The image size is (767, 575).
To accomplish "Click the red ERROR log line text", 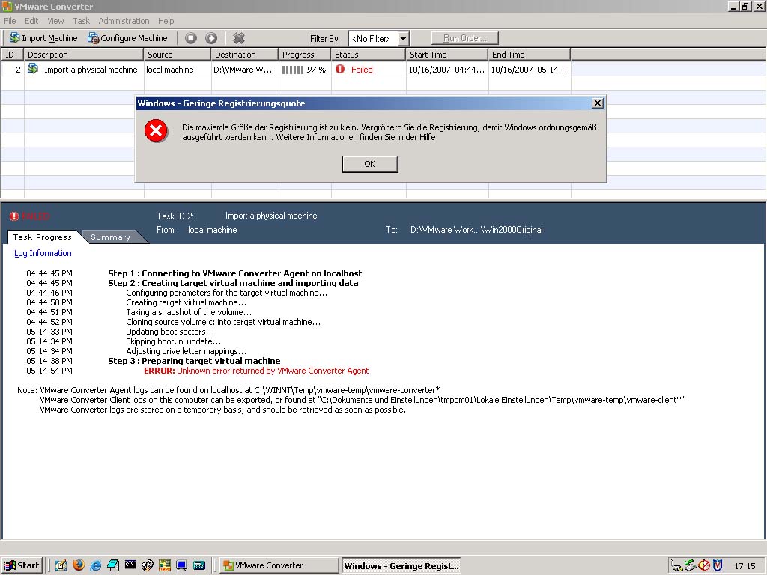I will [256, 371].
